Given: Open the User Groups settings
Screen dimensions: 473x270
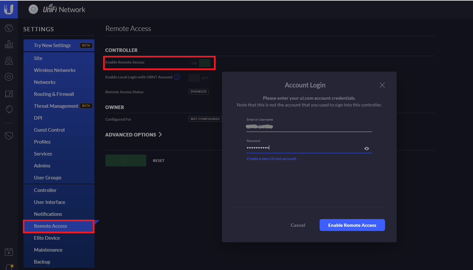Looking at the screenshot, I should click(59, 177).
